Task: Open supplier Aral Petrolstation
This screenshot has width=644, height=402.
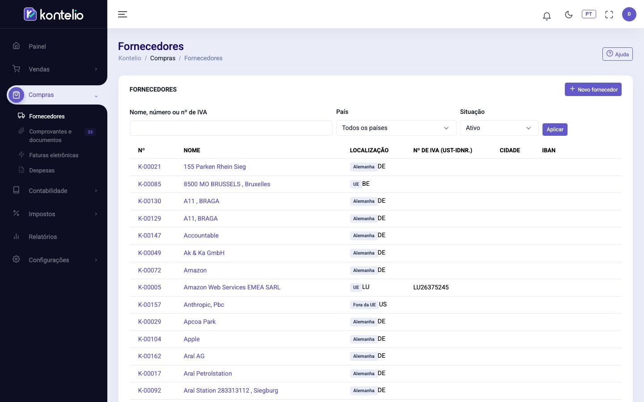Action: pos(208,373)
